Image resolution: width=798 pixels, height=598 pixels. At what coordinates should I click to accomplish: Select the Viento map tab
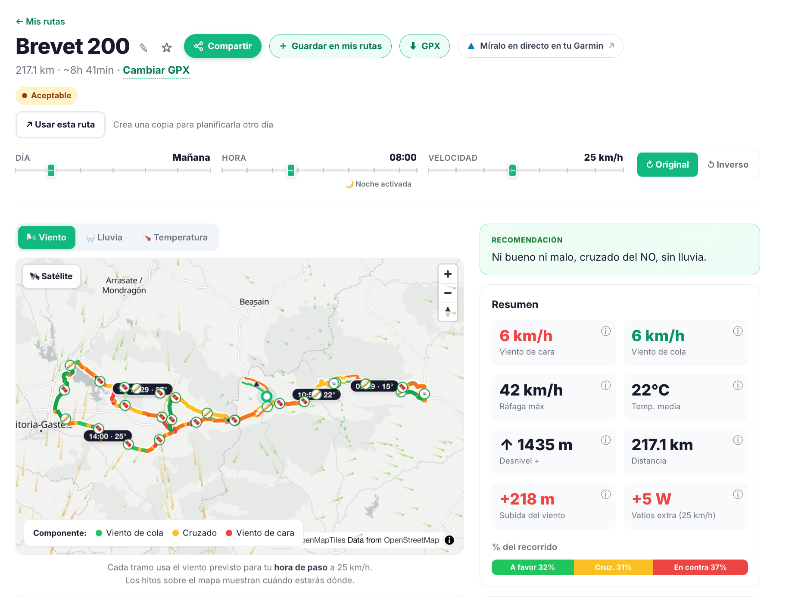point(47,237)
